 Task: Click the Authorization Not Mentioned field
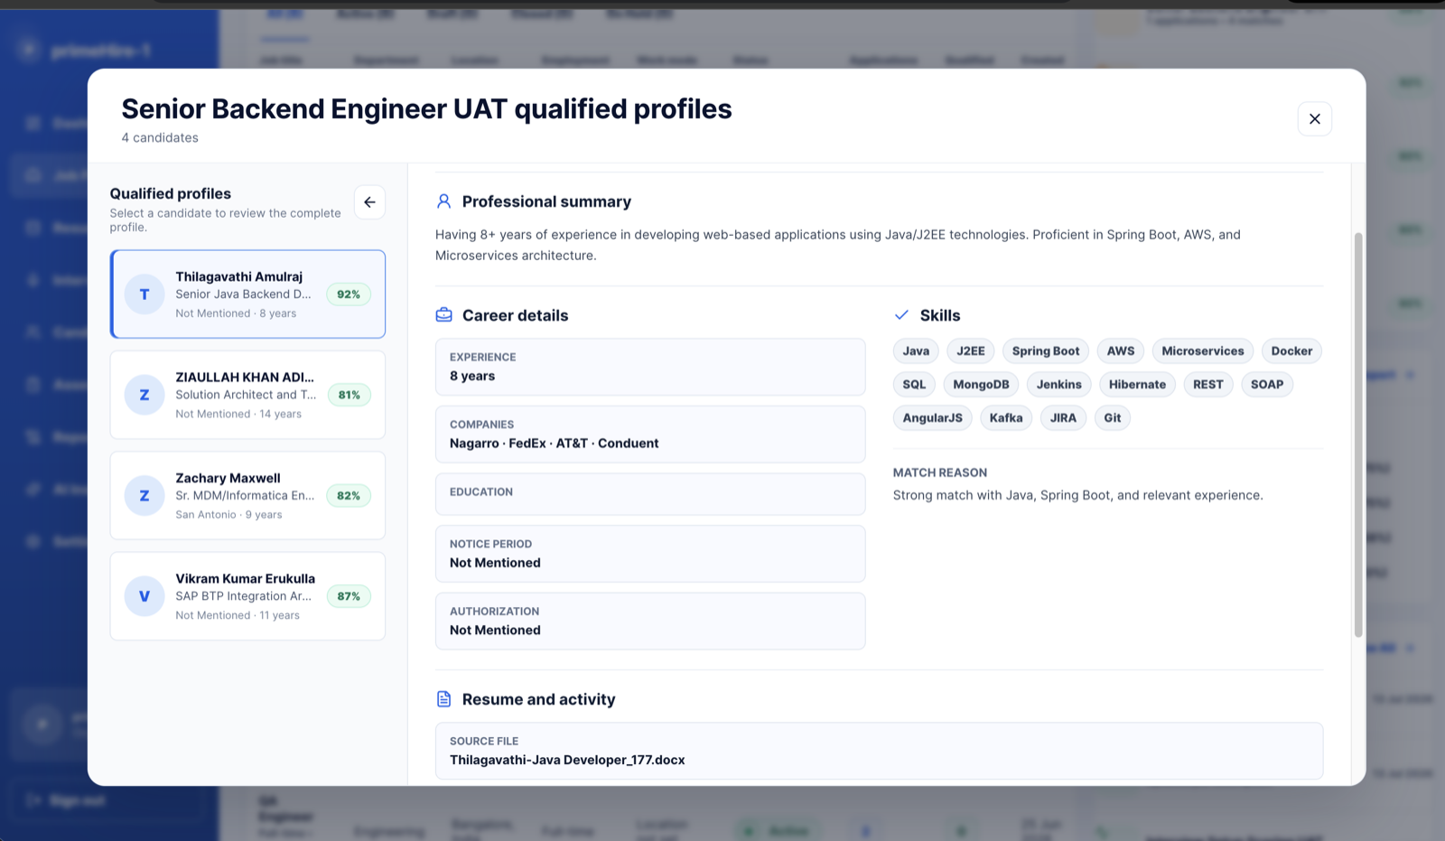[650, 621]
